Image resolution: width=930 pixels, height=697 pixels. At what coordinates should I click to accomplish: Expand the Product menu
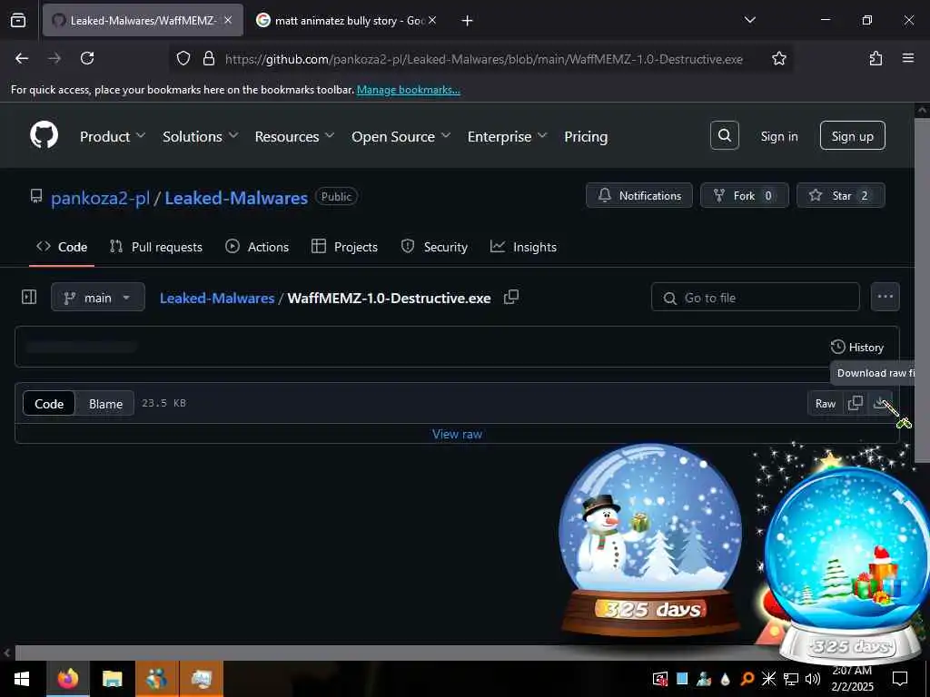[x=113, y=136]
